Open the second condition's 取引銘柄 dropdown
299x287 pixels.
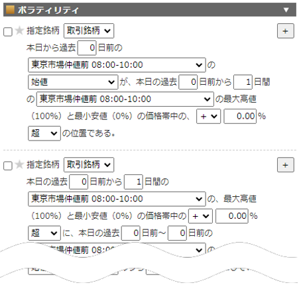click(89, 164)
